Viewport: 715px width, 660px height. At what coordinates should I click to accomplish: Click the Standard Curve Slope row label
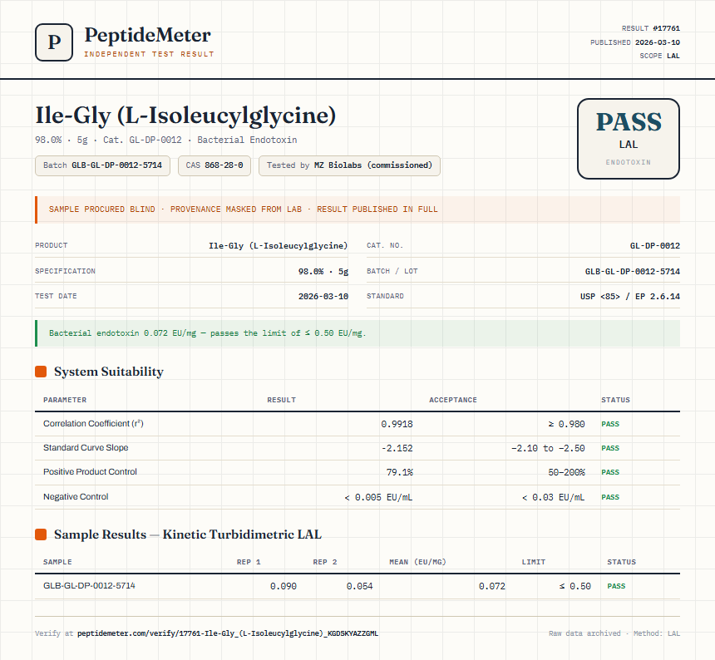tap(86, 447)
